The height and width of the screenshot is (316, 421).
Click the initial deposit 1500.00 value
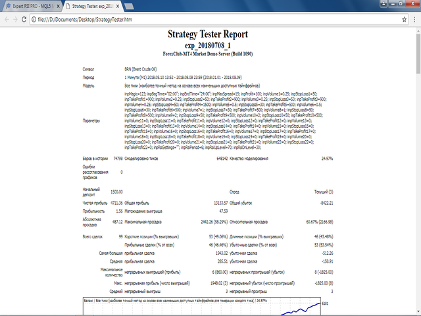coord(116,192)
